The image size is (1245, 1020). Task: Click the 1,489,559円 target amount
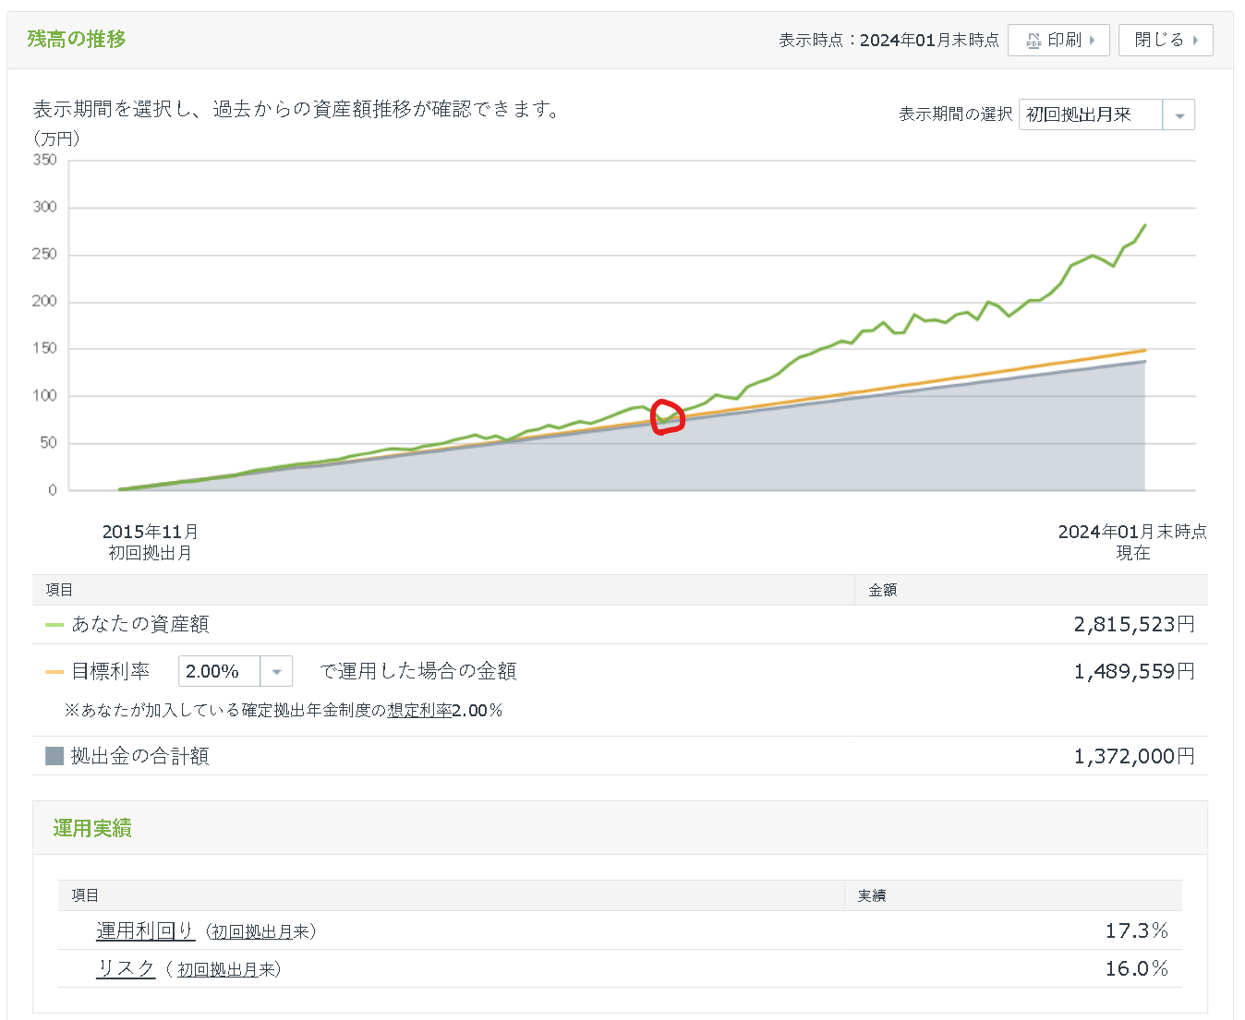click(1134, 672)
